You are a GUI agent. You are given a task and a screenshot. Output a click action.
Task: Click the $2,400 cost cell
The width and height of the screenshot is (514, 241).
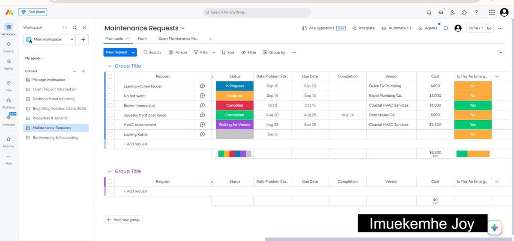point(435,125)
